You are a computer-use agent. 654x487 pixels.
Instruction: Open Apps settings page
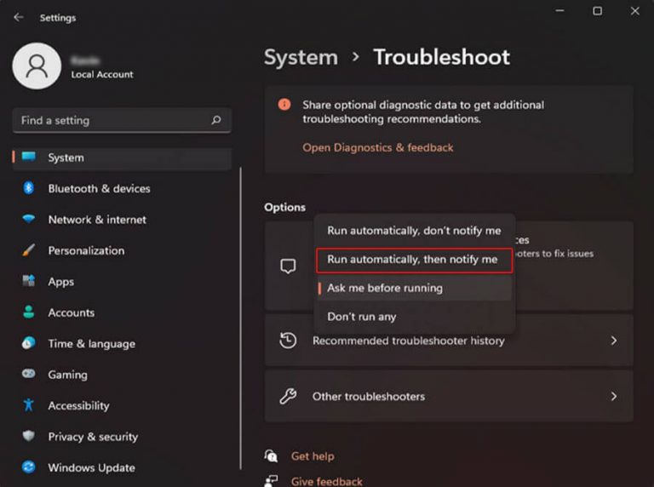pyautogui.click(x=122, y=282)
